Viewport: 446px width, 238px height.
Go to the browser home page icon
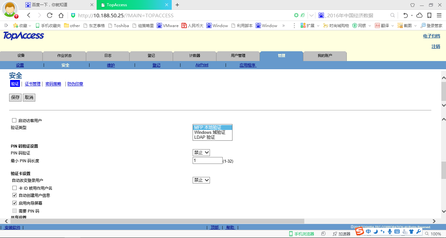pyautogui.click(x=61, y=15)
